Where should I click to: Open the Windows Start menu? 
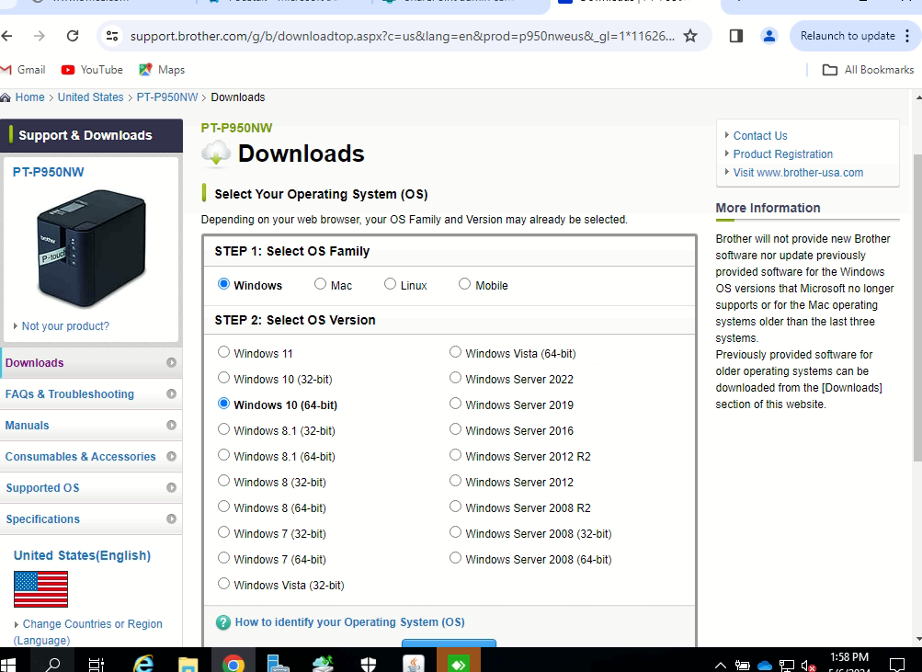pos(8,665)
